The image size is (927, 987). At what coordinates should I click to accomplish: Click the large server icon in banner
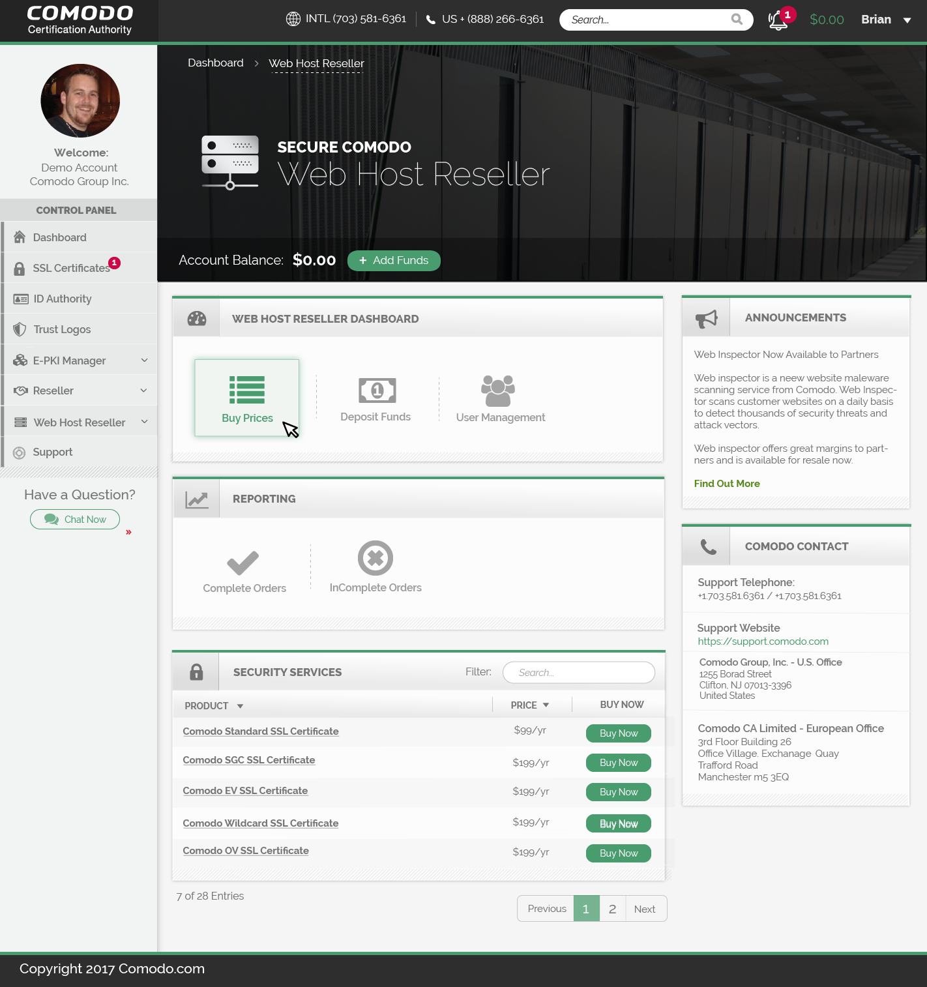230,162
